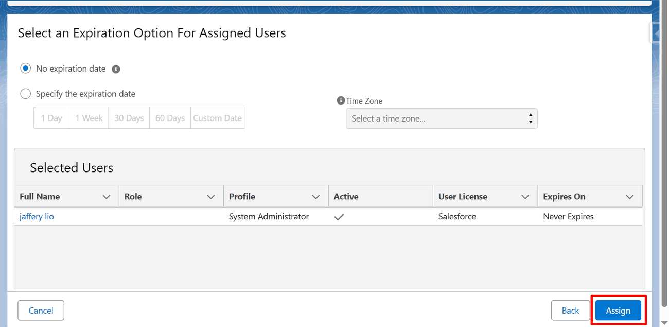Click the Active checkmark for jaffery lio
669x327 pixels.
click(339, 217)
